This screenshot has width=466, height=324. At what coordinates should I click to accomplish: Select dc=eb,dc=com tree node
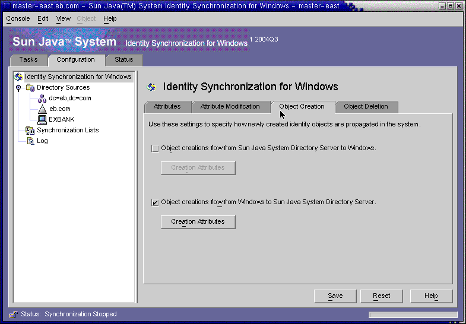(70, 99)
